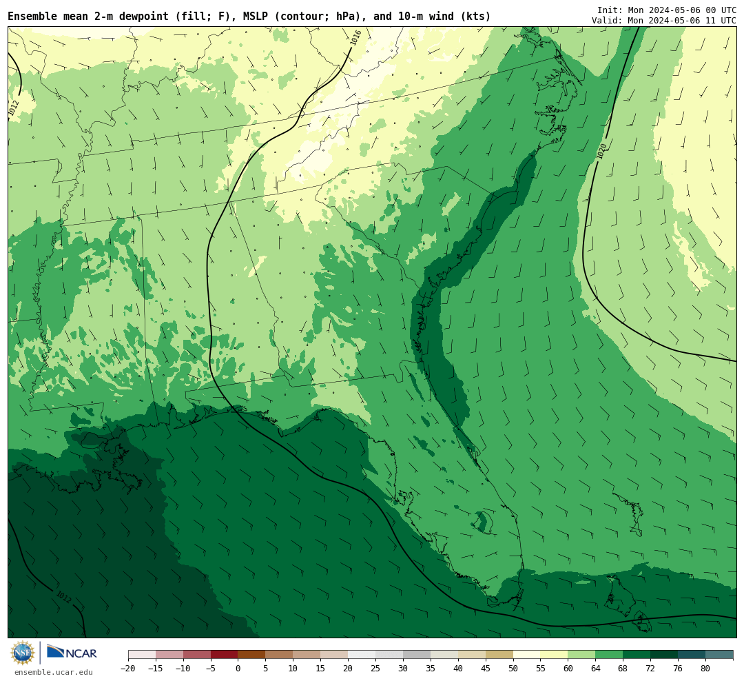Pick the colorbar swatch between -20 and -15
This screenshot has width=744, height=681.
coord(142,654)
